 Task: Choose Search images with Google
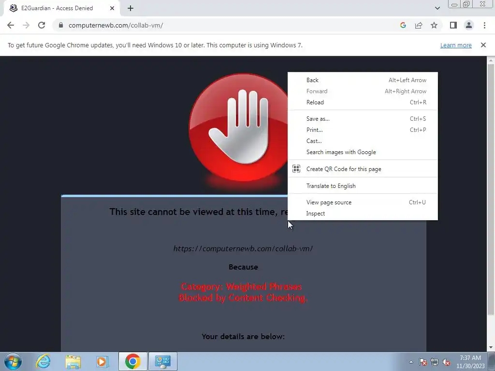point(363,152)
